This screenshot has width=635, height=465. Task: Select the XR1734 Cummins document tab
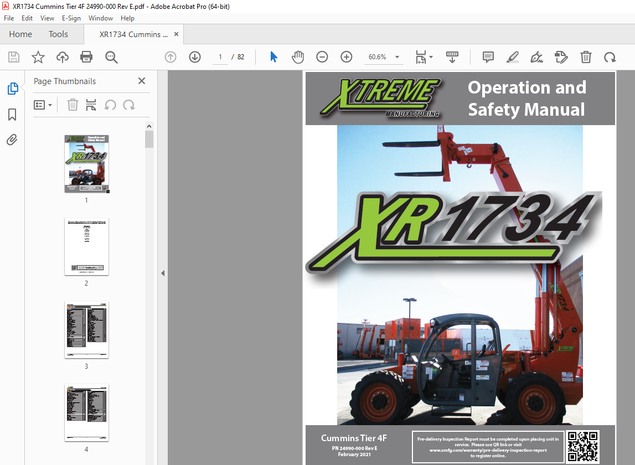point(133,34)
